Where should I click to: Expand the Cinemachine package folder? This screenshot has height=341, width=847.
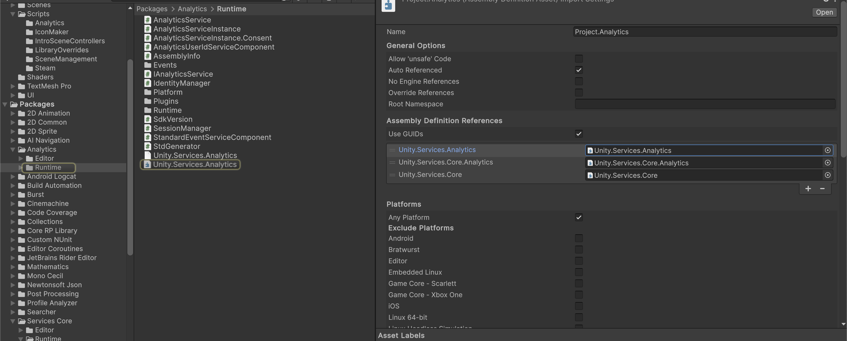13,204
